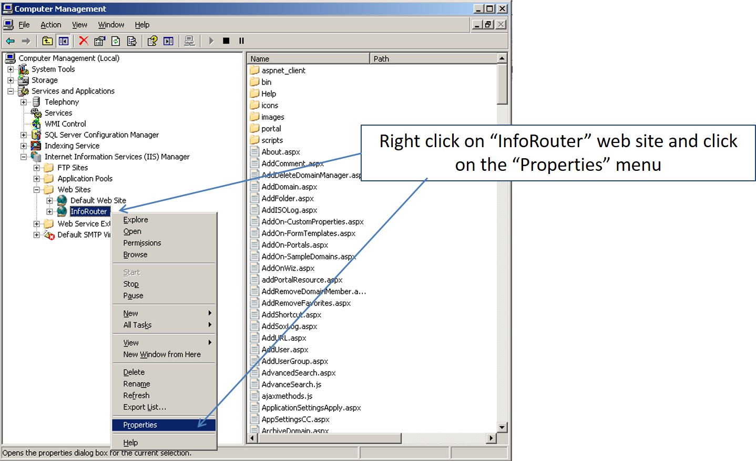Expand the Application Pools node

tap(37, 179)
